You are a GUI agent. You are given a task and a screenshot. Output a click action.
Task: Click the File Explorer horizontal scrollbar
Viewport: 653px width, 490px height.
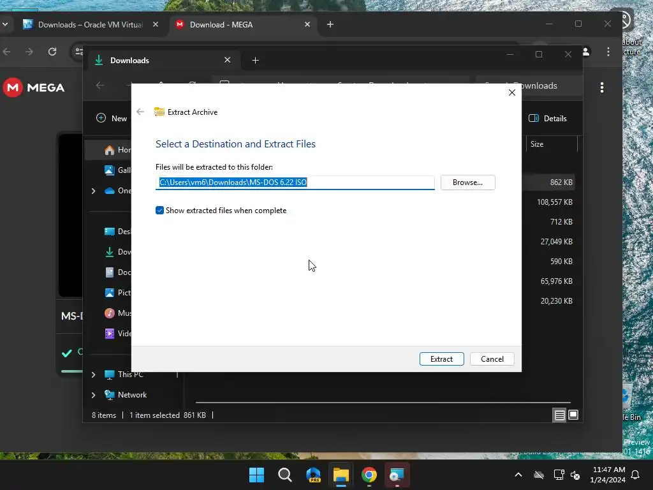point(383,403)
